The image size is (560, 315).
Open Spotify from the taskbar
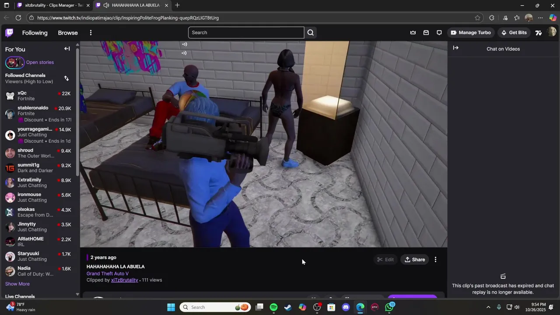pos(273,307)
